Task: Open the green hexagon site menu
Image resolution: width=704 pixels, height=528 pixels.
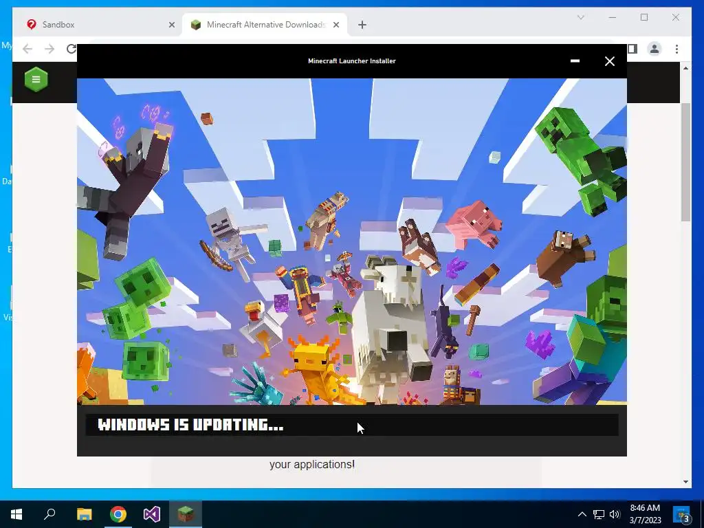Action: (36, 80)
